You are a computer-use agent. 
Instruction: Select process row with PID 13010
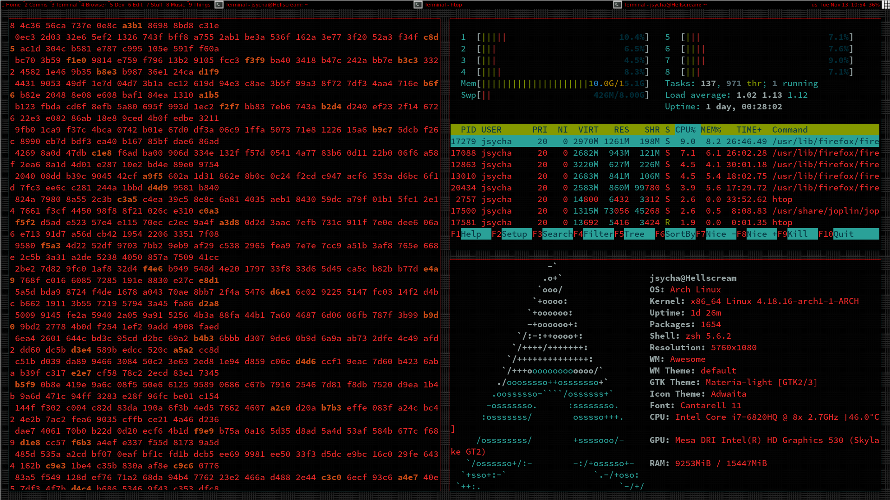(665, 176)
